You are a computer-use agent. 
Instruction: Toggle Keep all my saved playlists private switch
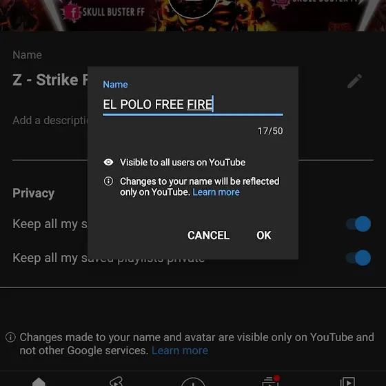point(358,258)
